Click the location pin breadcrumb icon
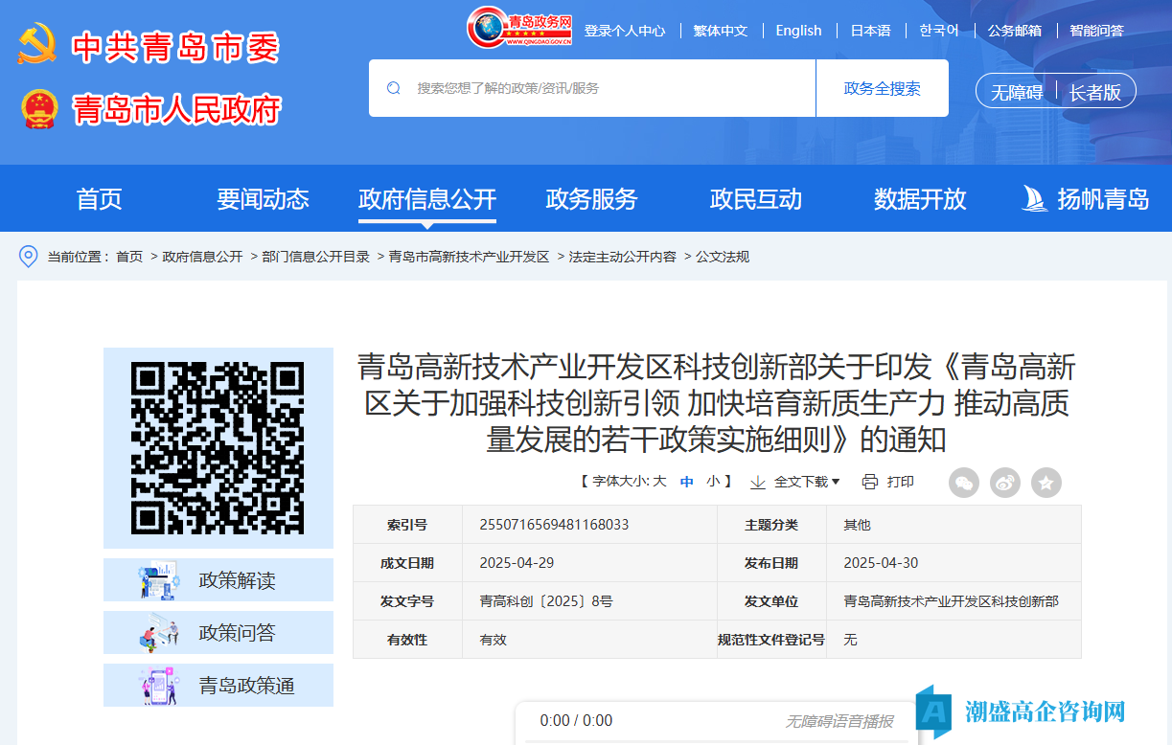Screen dimensions: 1172x745 pos(29,257)
